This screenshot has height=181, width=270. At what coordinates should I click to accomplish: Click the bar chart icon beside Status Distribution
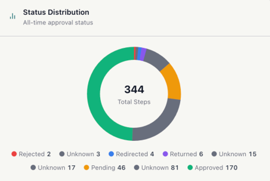tap(12, 16)
